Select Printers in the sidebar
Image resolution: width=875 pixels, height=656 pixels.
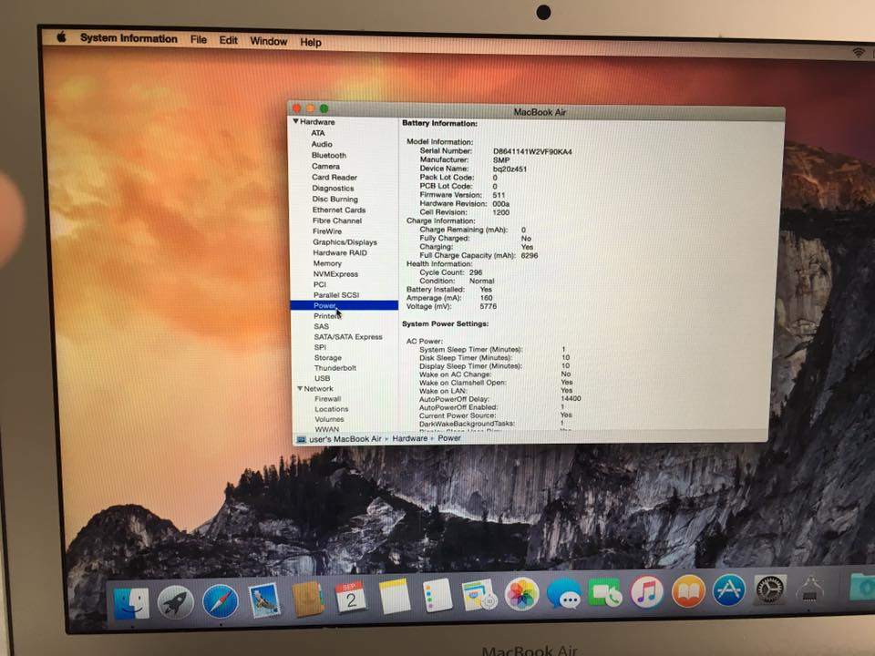coord(327,316)
